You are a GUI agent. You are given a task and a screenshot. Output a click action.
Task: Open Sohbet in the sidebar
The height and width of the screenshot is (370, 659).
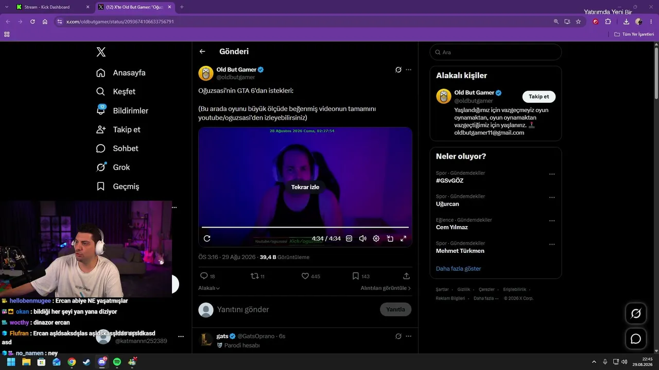pyautogui.click(x=117, y=149)
